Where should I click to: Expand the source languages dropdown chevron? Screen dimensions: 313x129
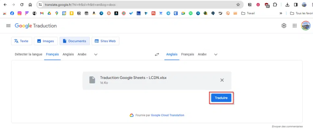[x=96, y=55]
